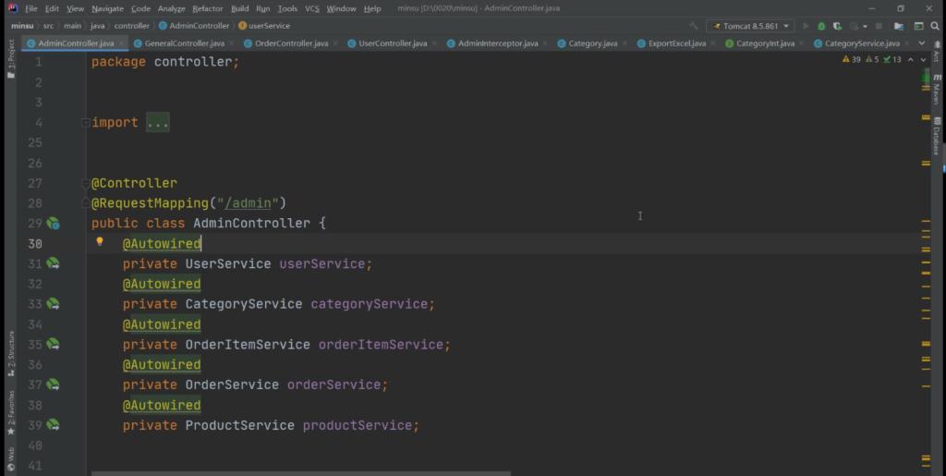Viewport: 946px width, 476px height.
Task: Click the yellow intention lightbulb on line 30
Action: click(x=100, y=242)
